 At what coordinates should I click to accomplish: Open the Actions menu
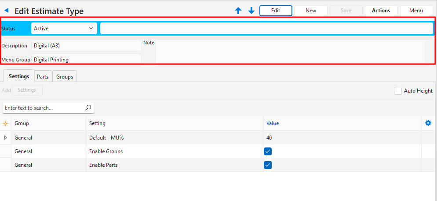click(381, 11)
